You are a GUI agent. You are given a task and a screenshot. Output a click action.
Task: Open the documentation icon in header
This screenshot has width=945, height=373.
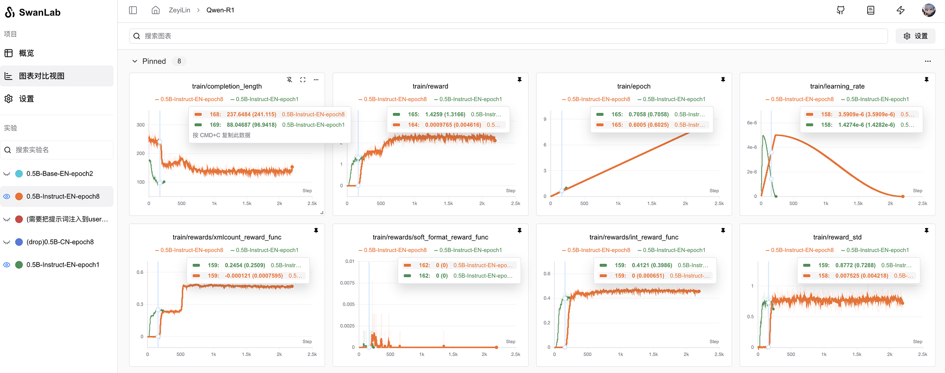[870, 10]
